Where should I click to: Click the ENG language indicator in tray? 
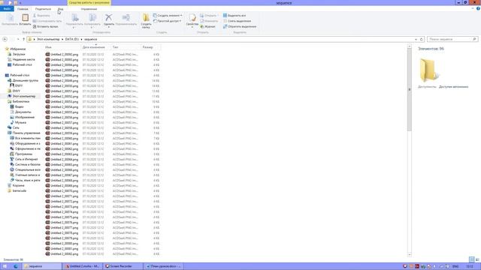pos(455,266)
